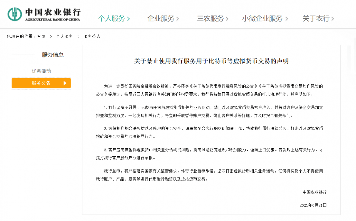Click 服务公告 in the breadcrumb trail
The image size is (356, 221).
click(x=92, y=36)
